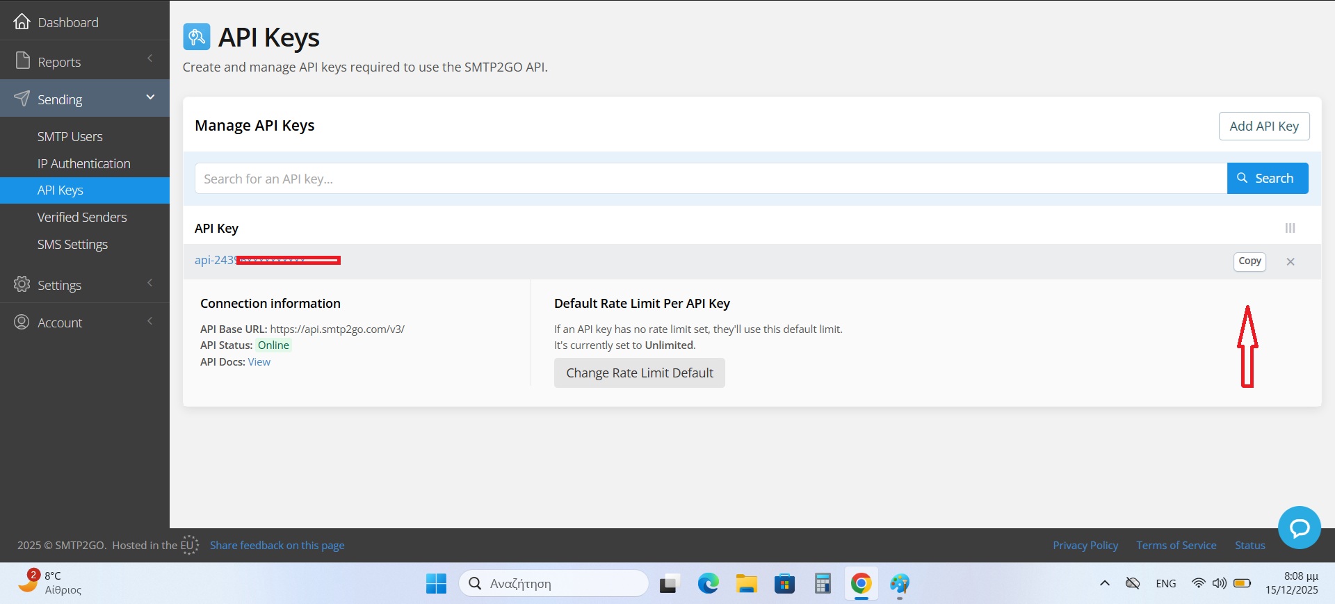The height and width of the screenshot is (604, 1335).
Task: Open Microsoft Edge from the taskbar
Action: pyautogui.click(x=708, y=584)
